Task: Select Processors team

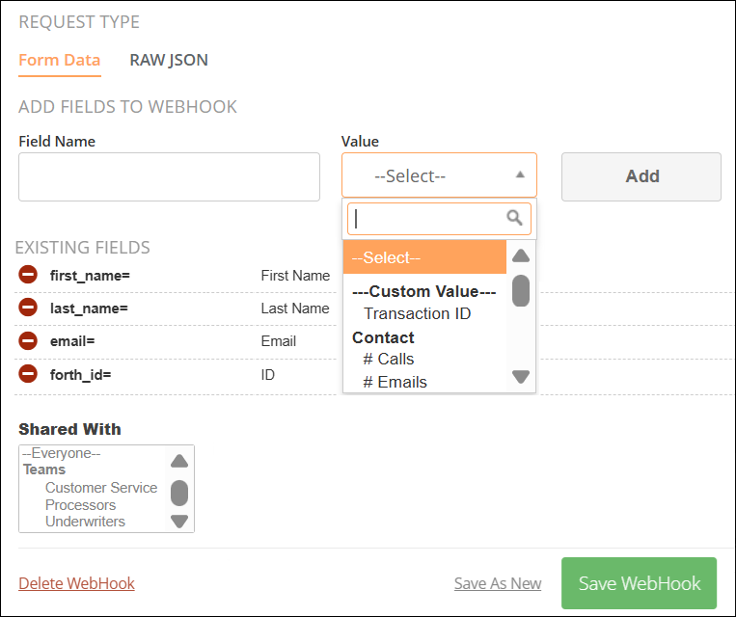Action: pyautogui.click(x=81, y=505)
